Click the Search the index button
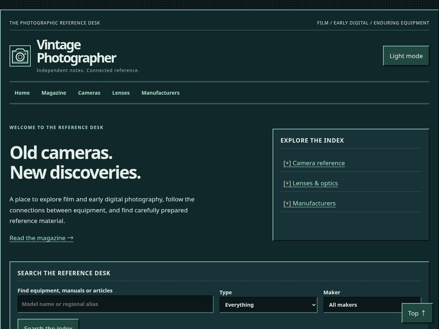 coord(48,324)
